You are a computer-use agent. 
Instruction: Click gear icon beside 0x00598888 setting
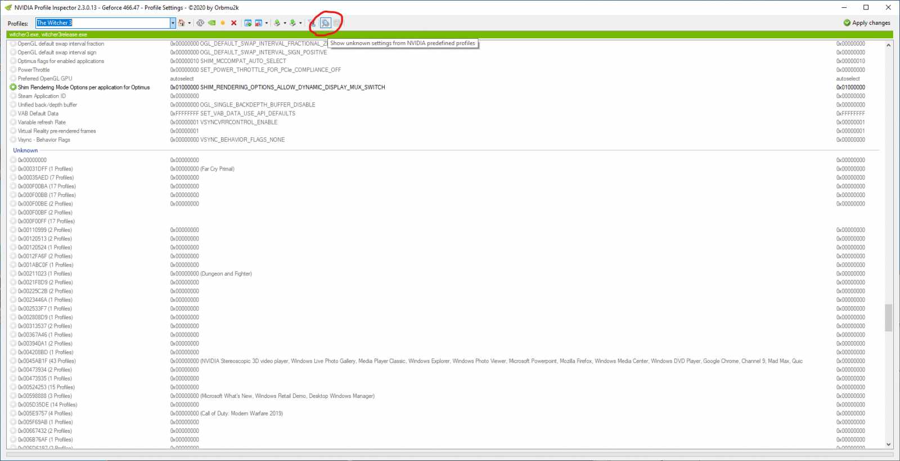tap(13, 396)
